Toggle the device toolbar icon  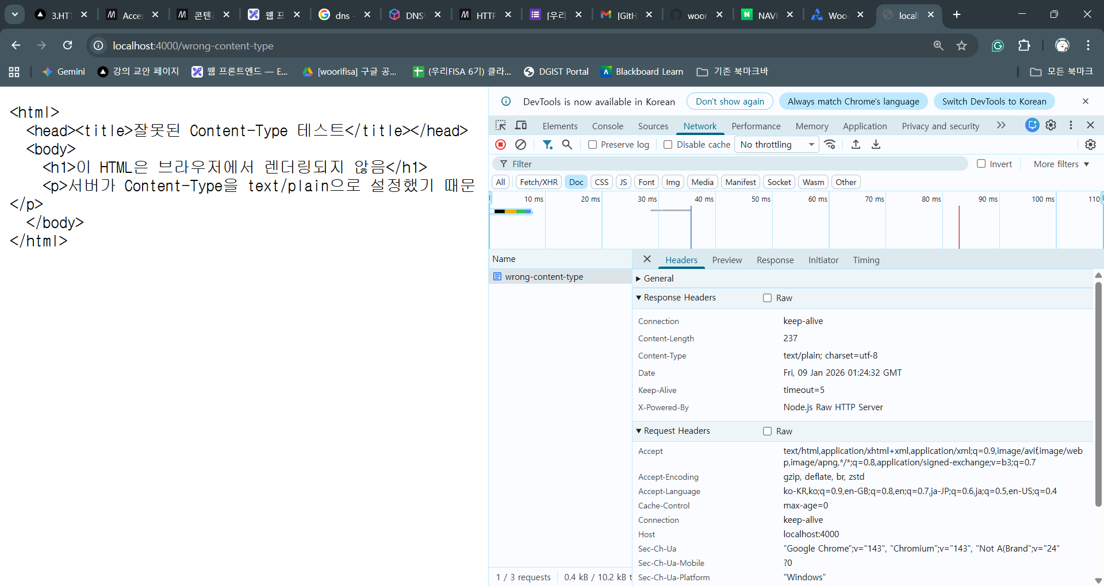[x=521, y=125]
